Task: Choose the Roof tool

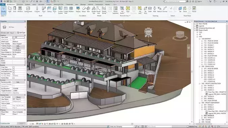Action: (x=44, y=9)
